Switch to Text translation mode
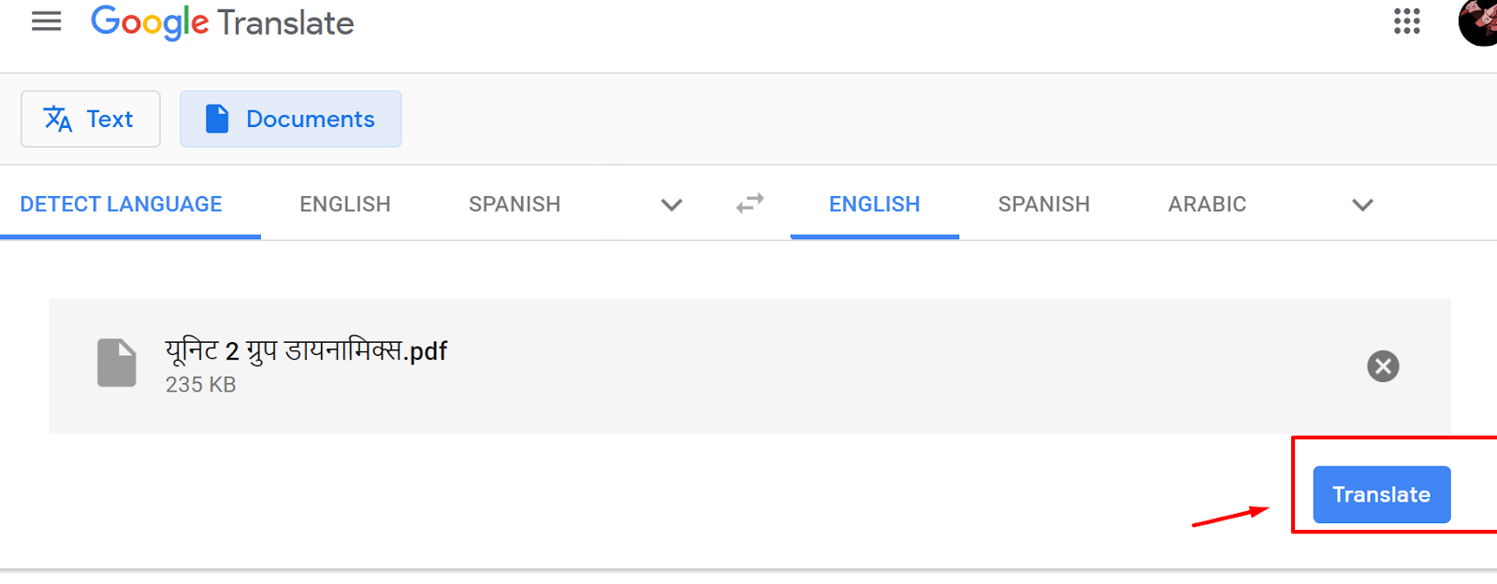This screenshot has height=584, width=1497. point(91,119)
